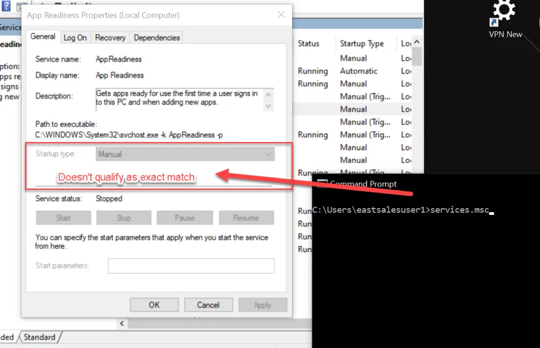Screen dimensions: 540x348
Task: Click the services list scroll-up arrow
Action: click(417, 43)
